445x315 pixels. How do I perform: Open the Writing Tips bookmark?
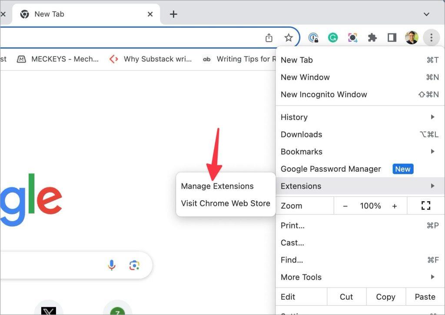[239, 59]
